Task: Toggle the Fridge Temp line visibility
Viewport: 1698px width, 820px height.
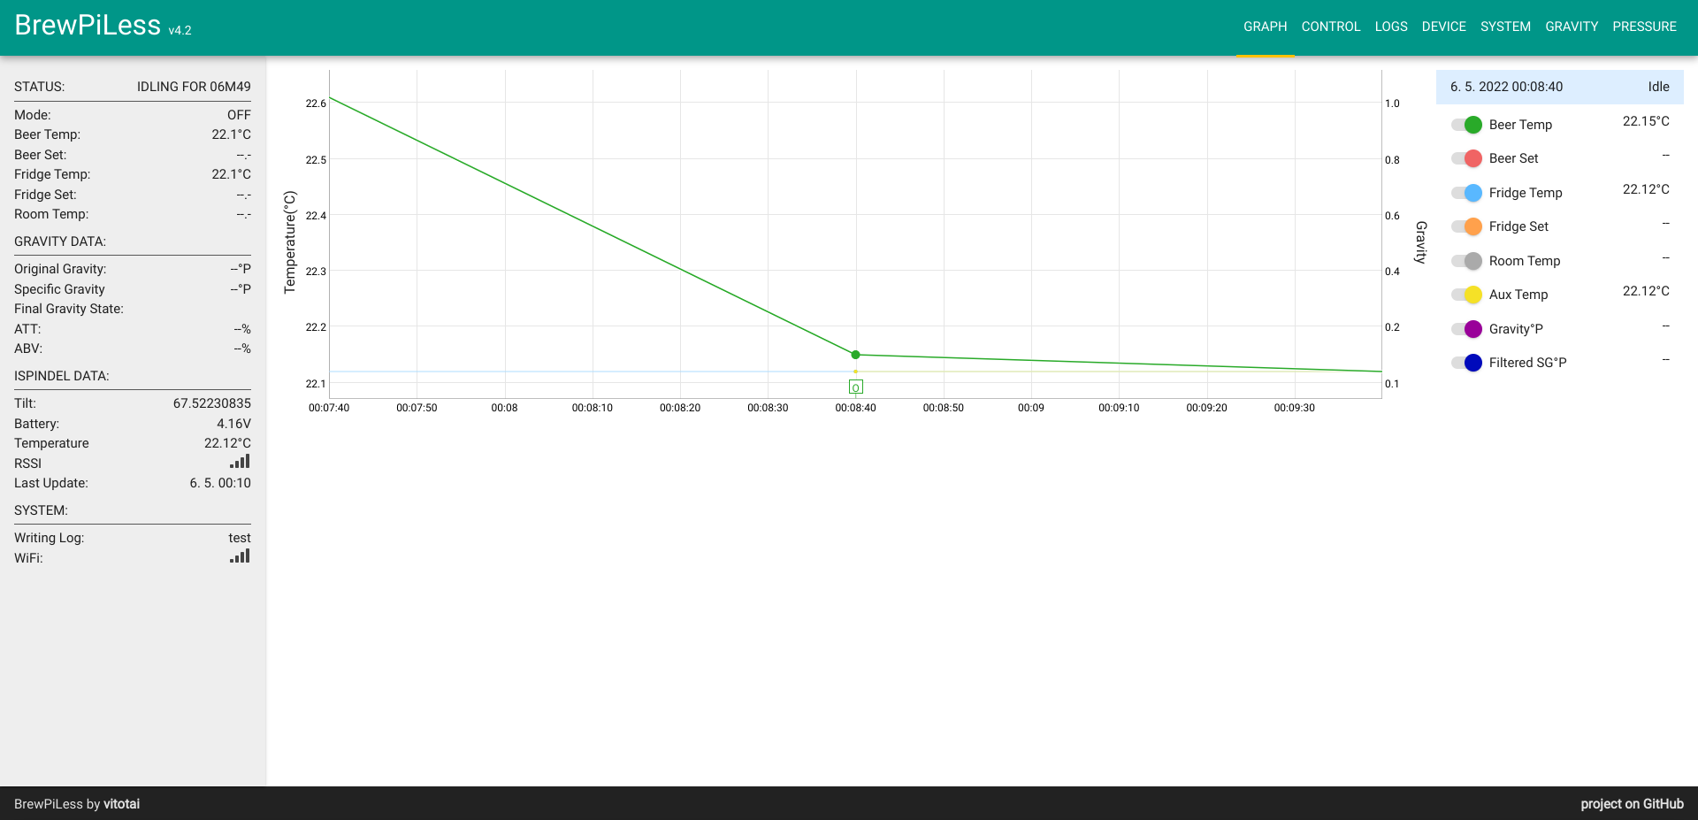Action: point(1466,193)
